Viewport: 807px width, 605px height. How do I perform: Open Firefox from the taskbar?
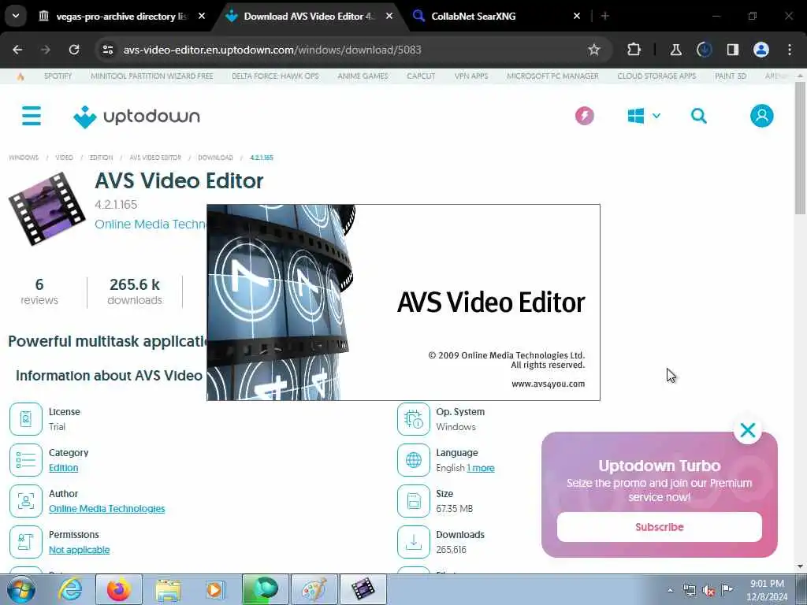coord(119,589)
